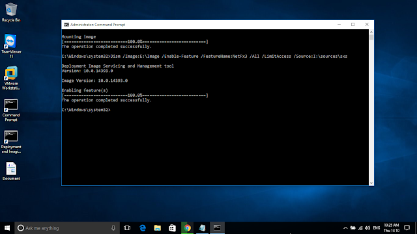
Task: Open the volume control in system tray
Action: pyautogui.click(x=367, y=228)
